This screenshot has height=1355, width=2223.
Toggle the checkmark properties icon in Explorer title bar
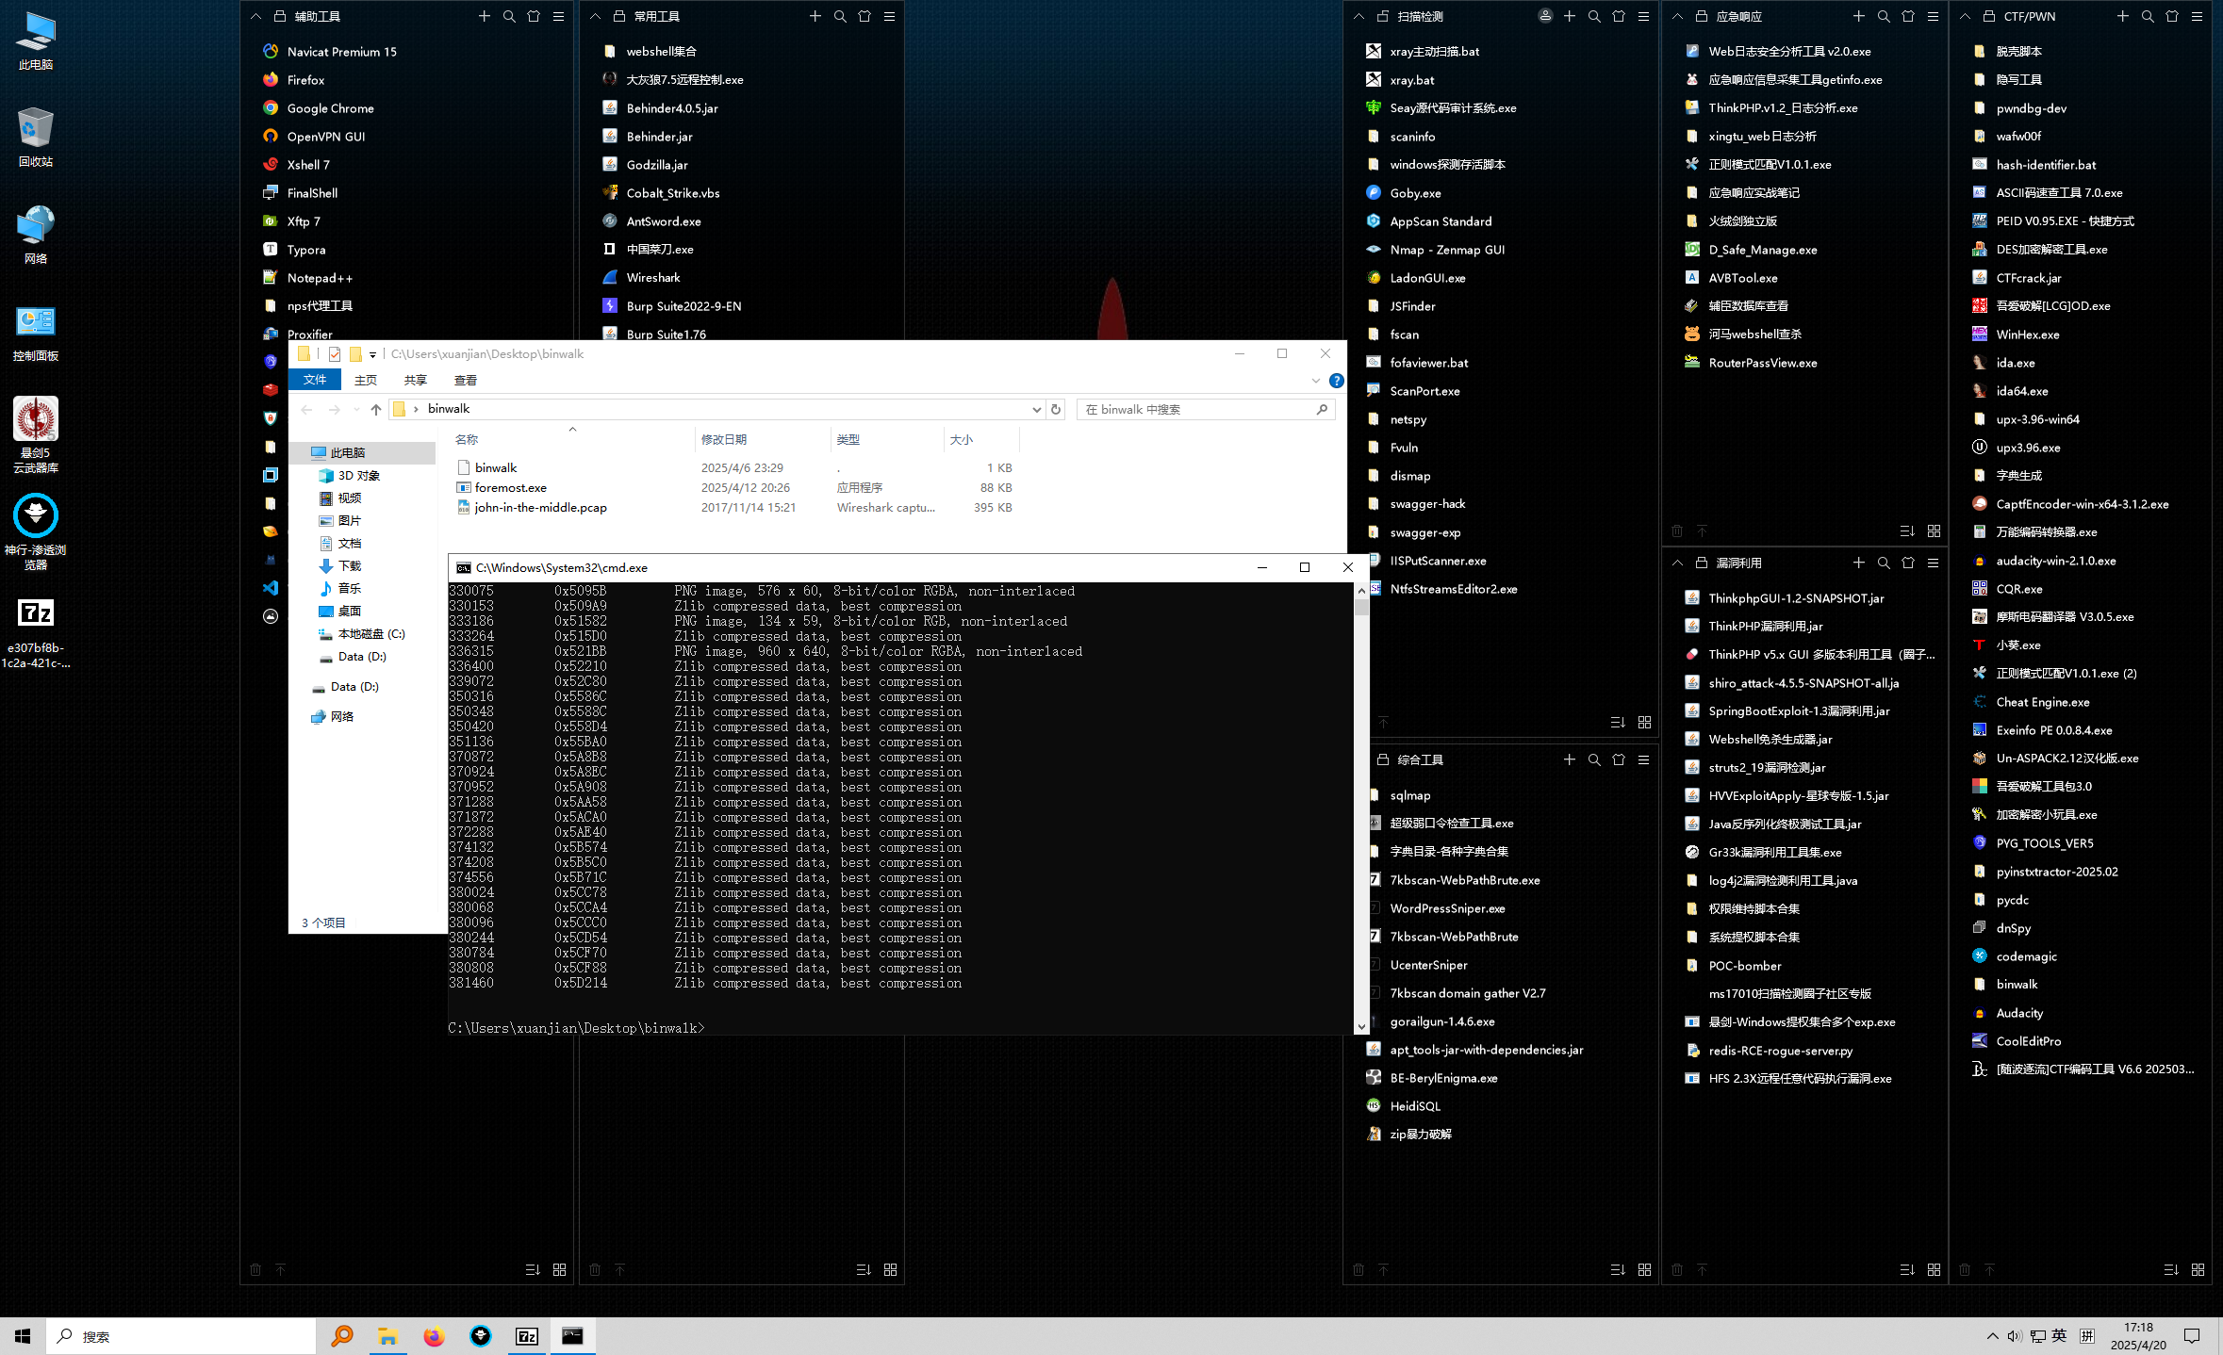click(x=335, y=354)
